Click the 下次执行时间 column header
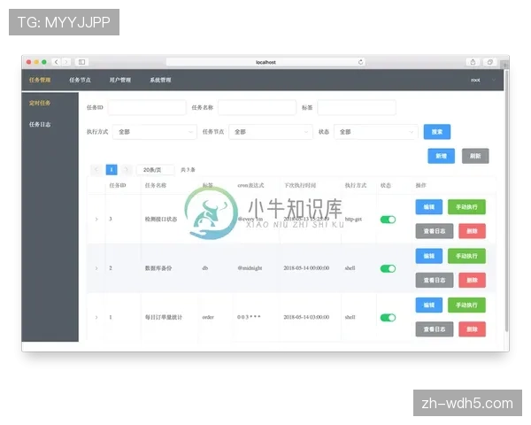Viewport: 531px width, 425px height. [300, 185]
